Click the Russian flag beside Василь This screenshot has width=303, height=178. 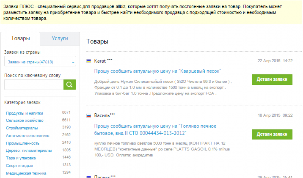click(x=89, y=116)
